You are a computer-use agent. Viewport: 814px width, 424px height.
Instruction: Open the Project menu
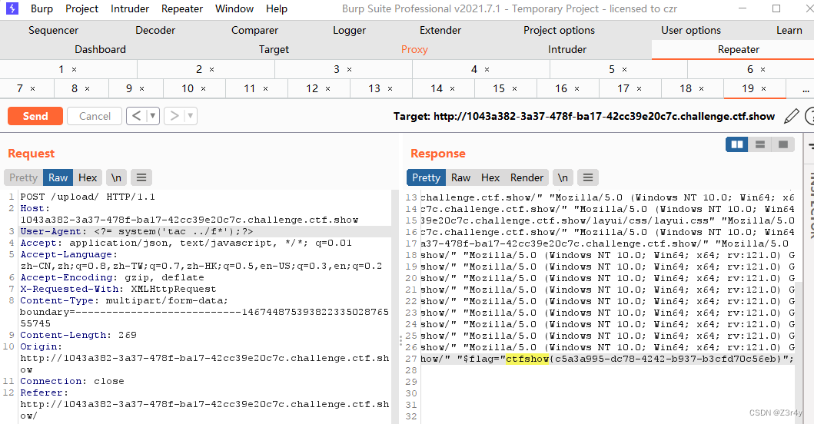click(81, 8)
